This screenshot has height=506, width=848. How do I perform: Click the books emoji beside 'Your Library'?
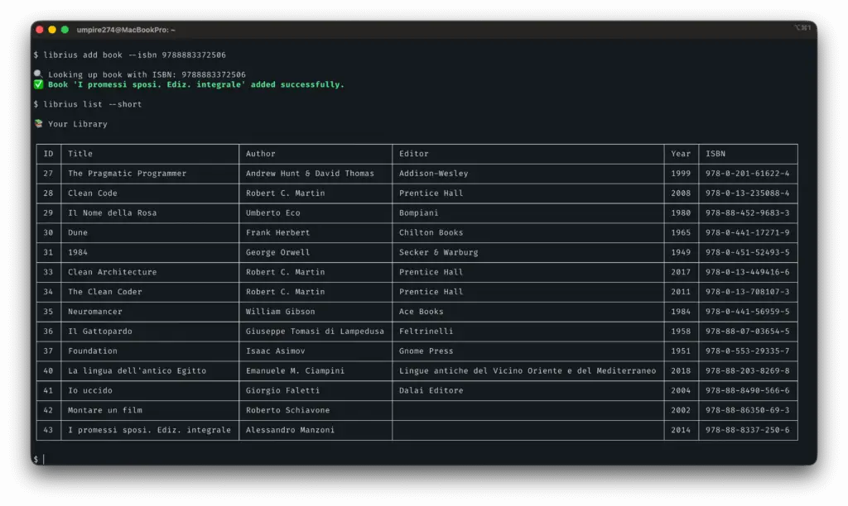(x=38, y=124)
